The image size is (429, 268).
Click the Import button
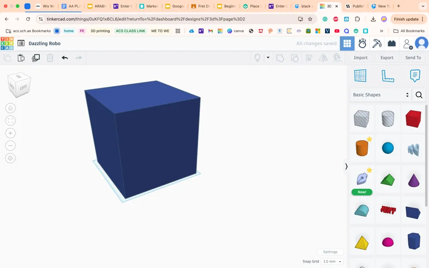(x=361, y=58)
